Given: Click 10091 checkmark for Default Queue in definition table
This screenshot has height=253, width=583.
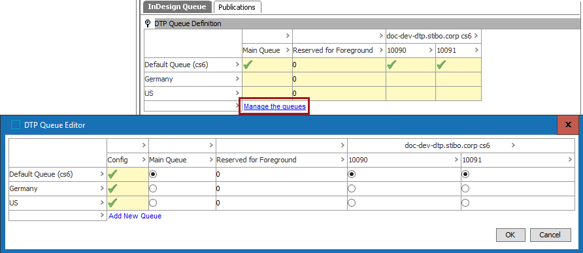Looking at the screenshot, I should (x=442, y=65).
